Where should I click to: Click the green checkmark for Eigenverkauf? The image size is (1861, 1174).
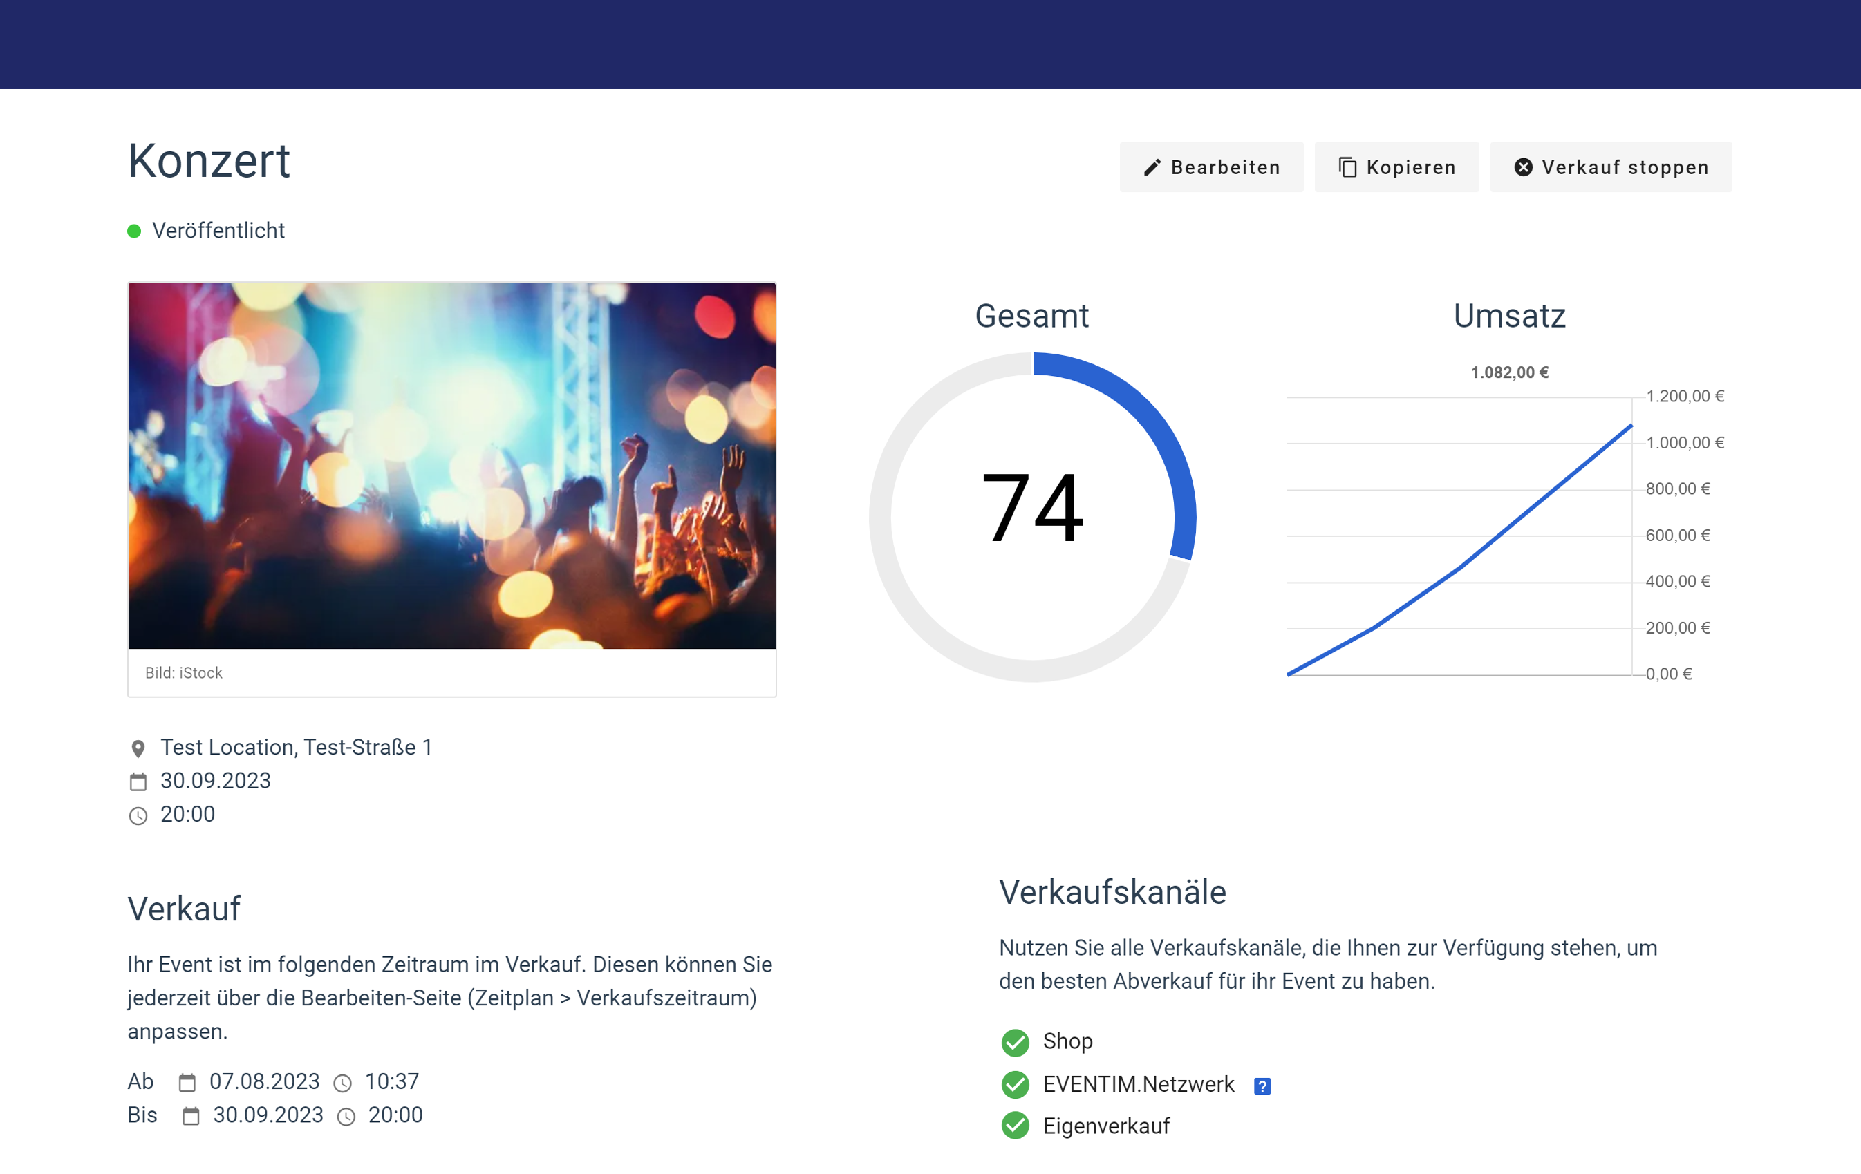pos(1015,1126)
